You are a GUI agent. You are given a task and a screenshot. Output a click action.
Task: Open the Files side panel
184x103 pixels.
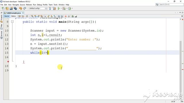[1, 26]
